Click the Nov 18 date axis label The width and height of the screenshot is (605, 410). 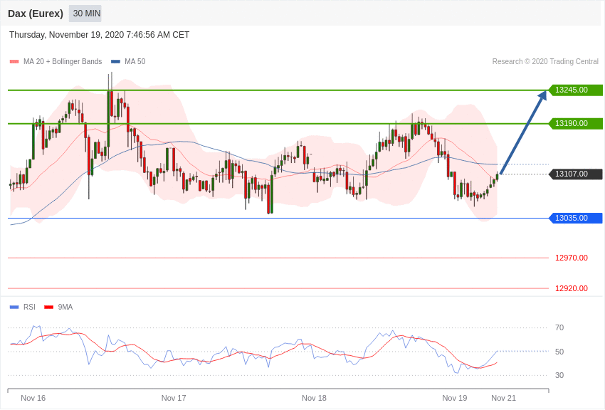point(314,398)
